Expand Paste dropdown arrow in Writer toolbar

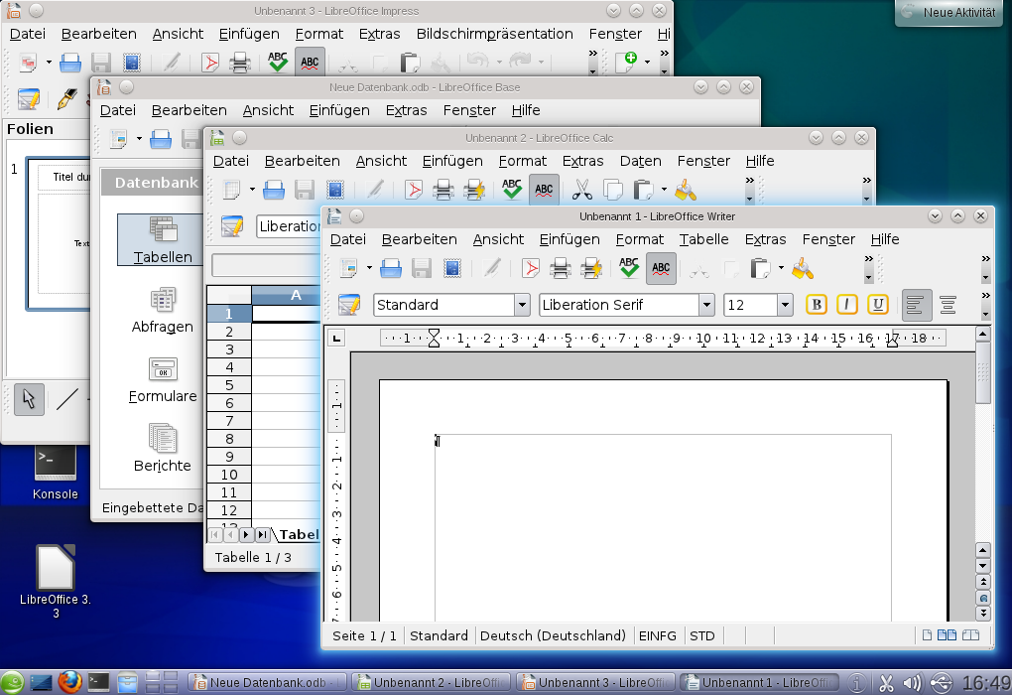[781, 269]
